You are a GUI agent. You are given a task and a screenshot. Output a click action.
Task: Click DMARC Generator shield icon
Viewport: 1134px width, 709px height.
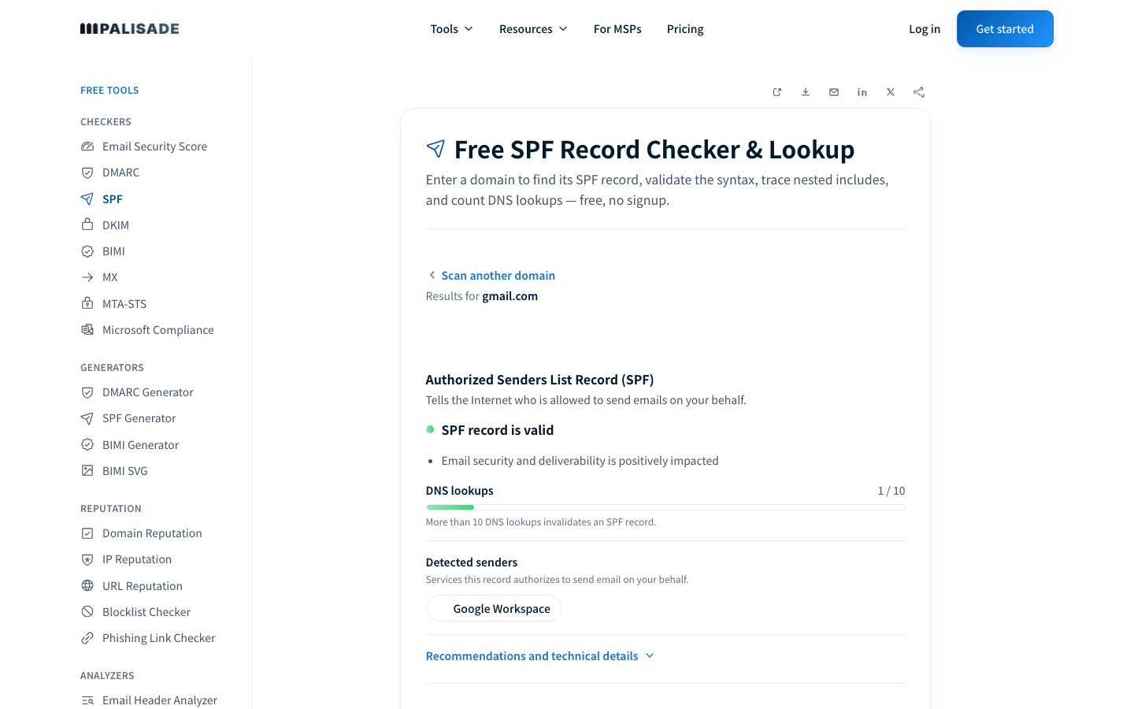coord(87,392)
